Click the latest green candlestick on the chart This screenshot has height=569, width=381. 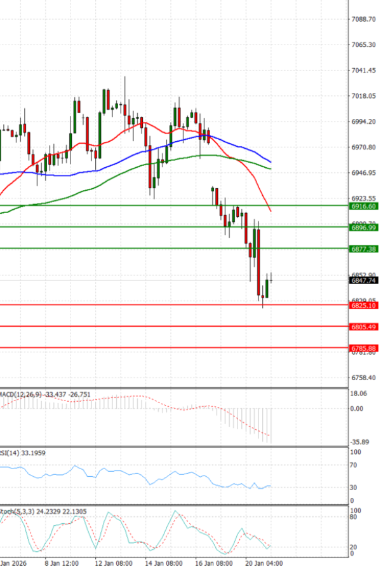tap(267, 288)
